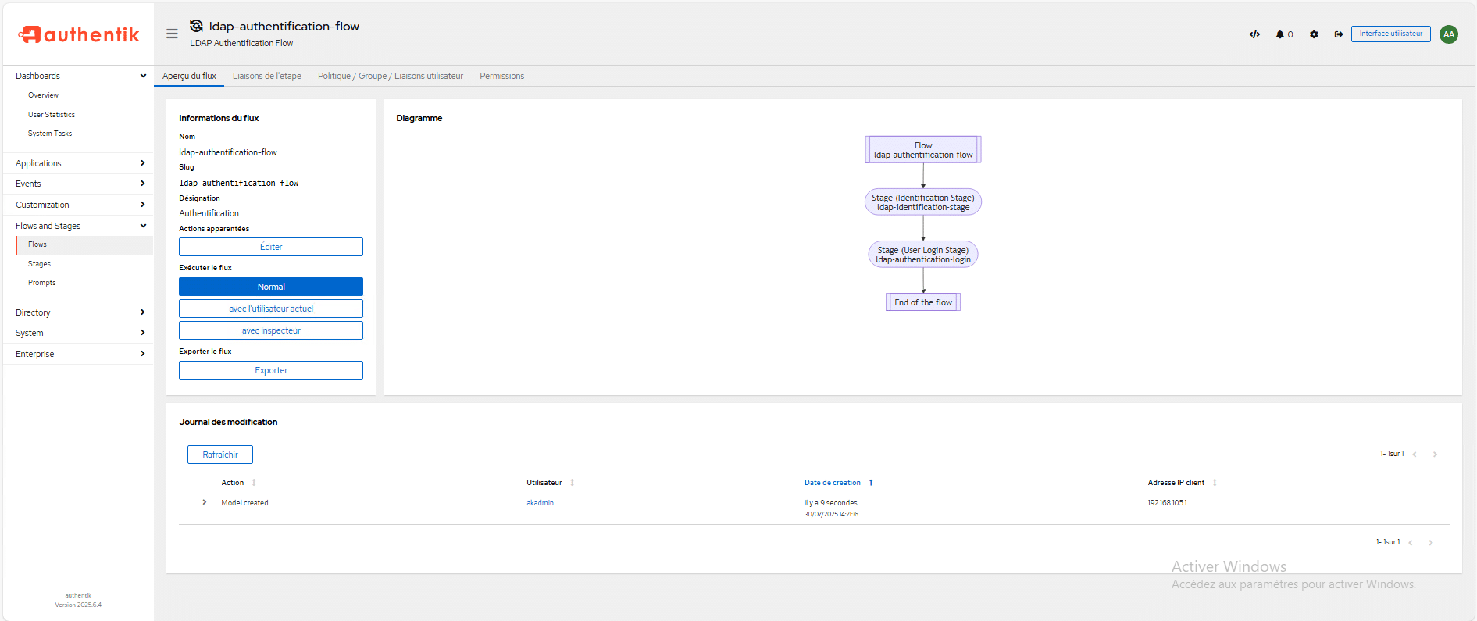
Task: Open the akadmin user link
Action: tap(540, 503)
